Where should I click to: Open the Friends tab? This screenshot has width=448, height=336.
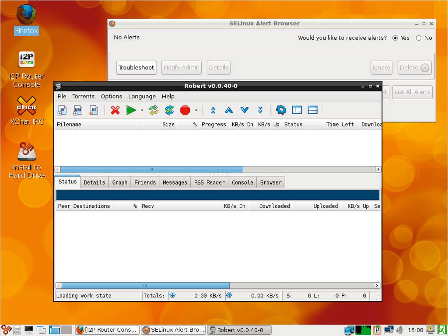click(x=145, y=182)
